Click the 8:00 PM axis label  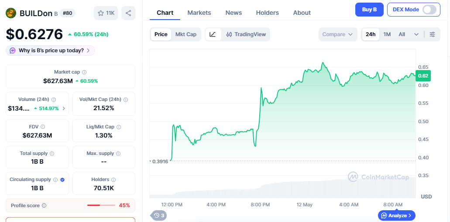260,205
